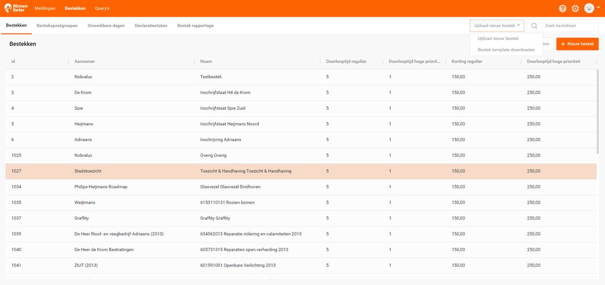Click the user avatar smiley icon
The height and width of the screenshot is (285, 605).
point(589,8)
